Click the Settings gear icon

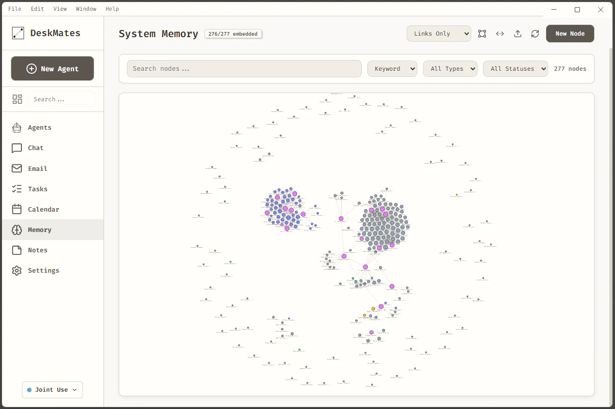coord(17,271)
